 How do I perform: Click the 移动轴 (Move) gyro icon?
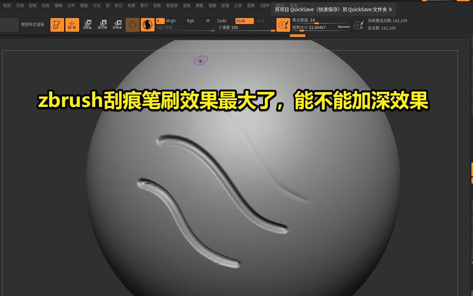88,25
